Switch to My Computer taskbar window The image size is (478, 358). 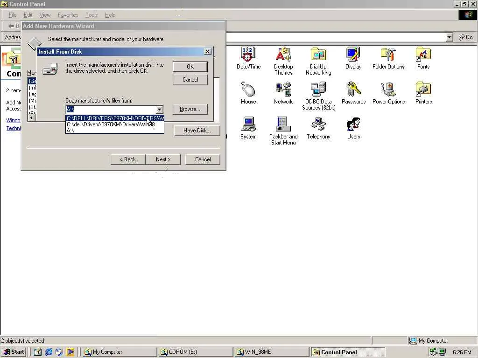[119, 352]
